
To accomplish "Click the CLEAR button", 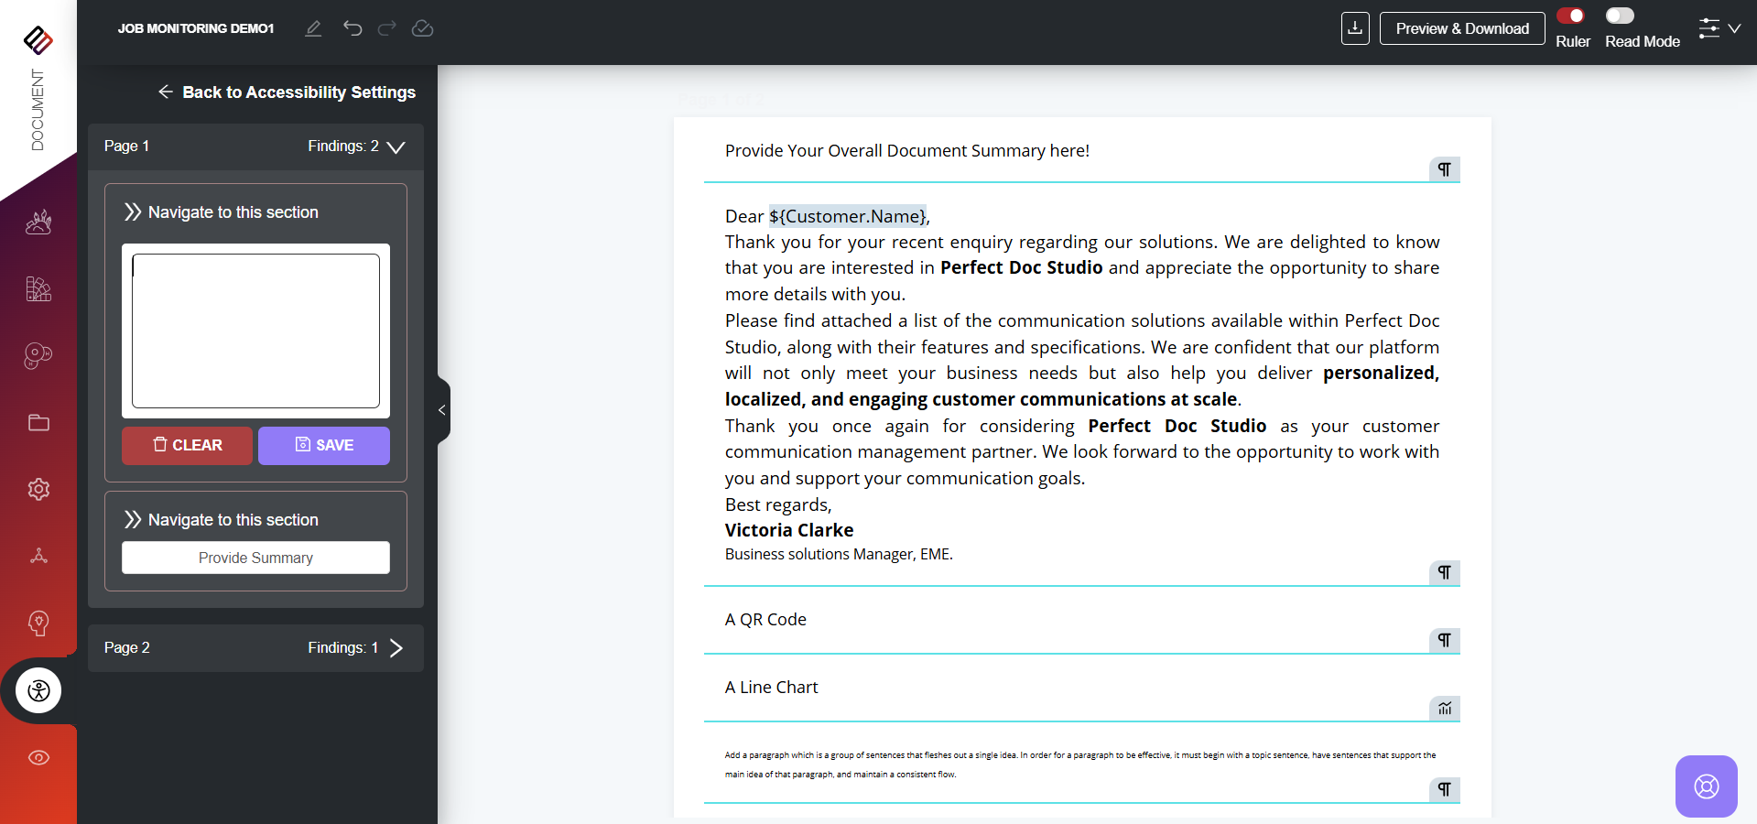I will (187, 445).
